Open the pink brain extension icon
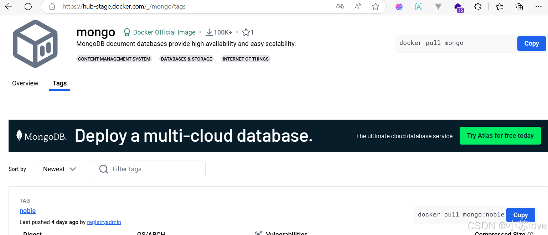This screenshot has height=235, width=548. pos(399,6)
